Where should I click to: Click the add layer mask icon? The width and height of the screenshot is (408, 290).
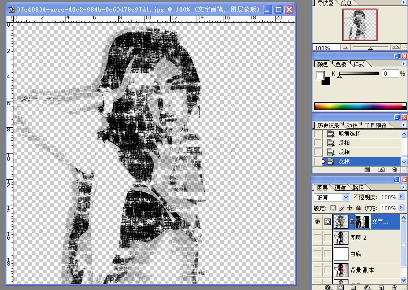341,288
